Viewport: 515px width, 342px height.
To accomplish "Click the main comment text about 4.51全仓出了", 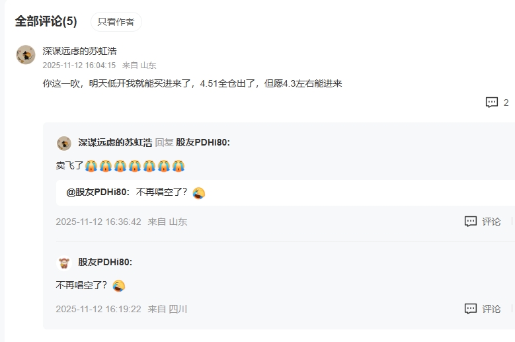I will coord(192,83).
